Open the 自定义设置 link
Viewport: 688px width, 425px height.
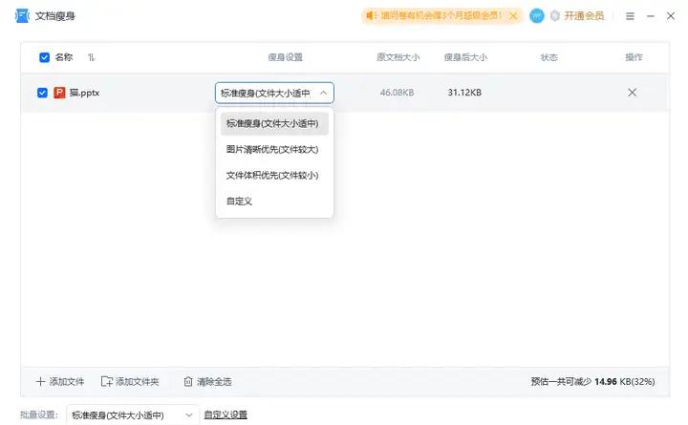coord(226,414)
